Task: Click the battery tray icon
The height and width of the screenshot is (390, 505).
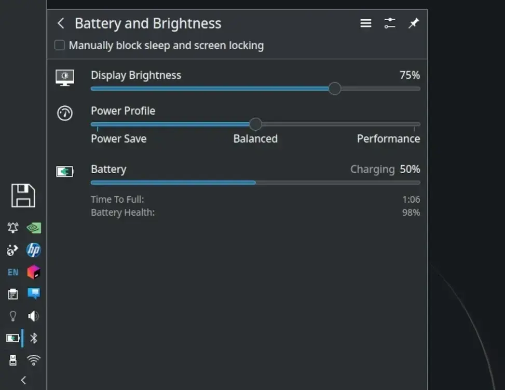Action: coord(13,338)
